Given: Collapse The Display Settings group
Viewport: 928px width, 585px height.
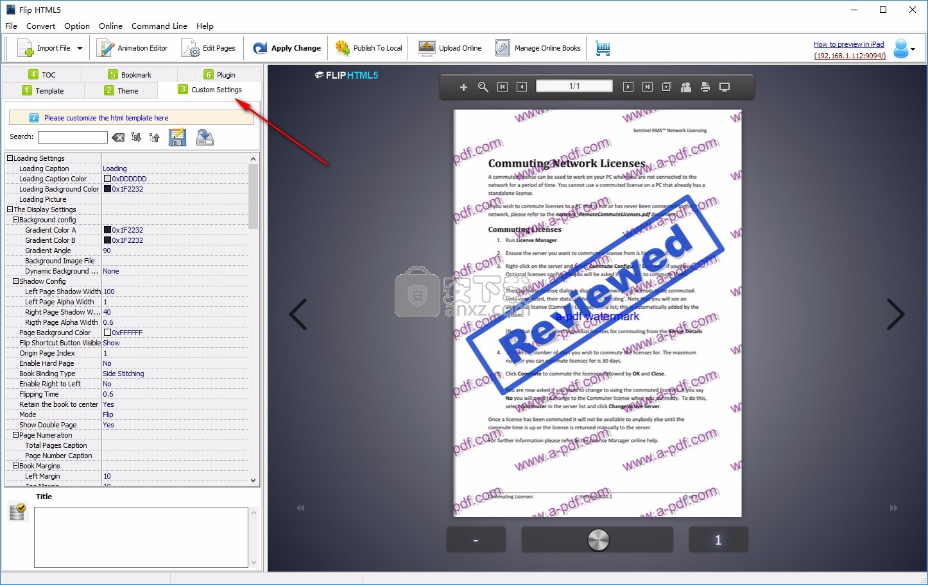Looking at the screenshot, I should pyautogui.click(x=10, y=210).
